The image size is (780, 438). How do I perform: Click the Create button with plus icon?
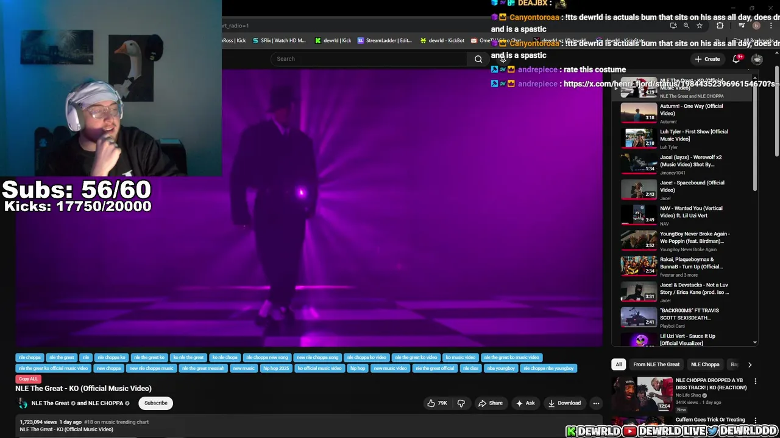pos(707,59)
